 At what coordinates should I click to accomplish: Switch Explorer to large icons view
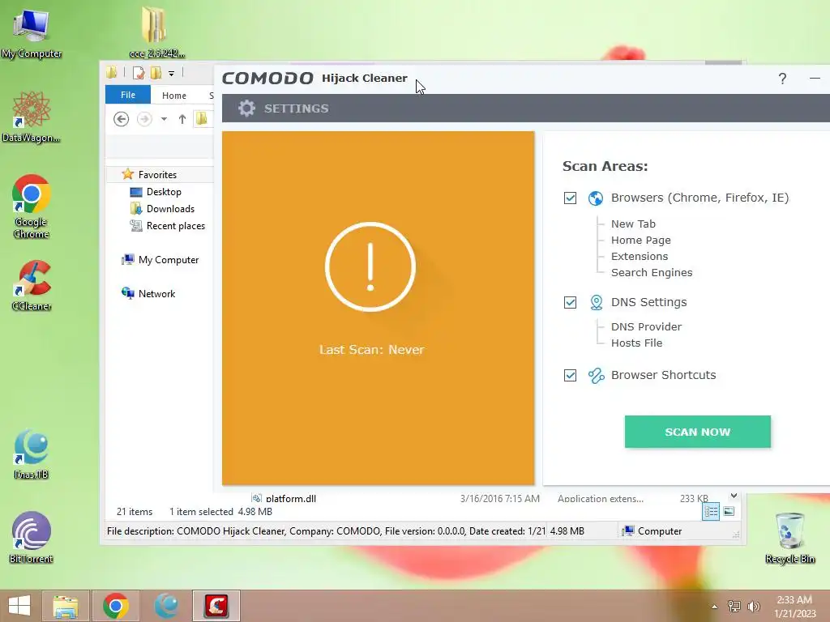pos(729,512)
